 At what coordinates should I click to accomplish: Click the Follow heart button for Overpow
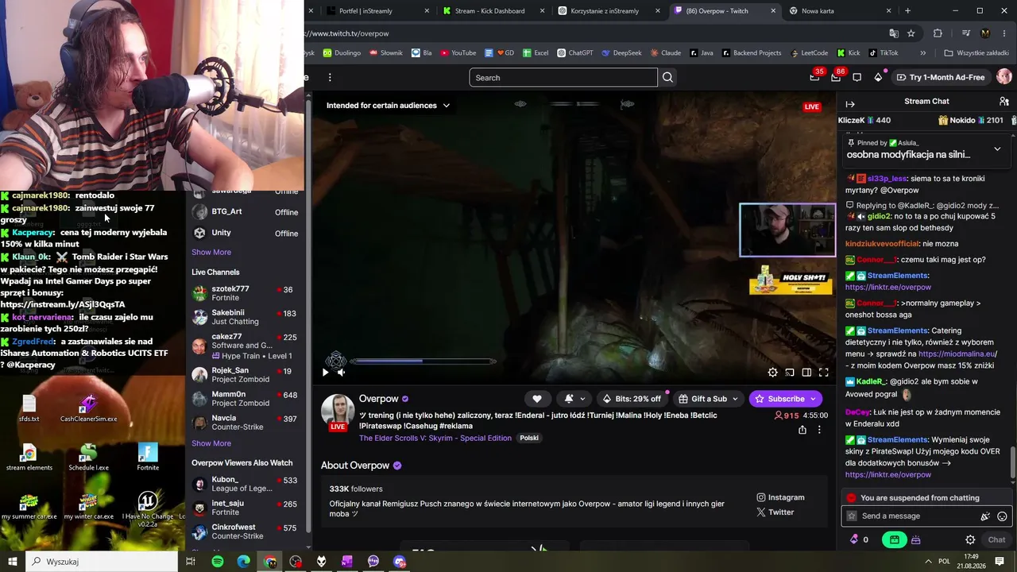point(537,399)
